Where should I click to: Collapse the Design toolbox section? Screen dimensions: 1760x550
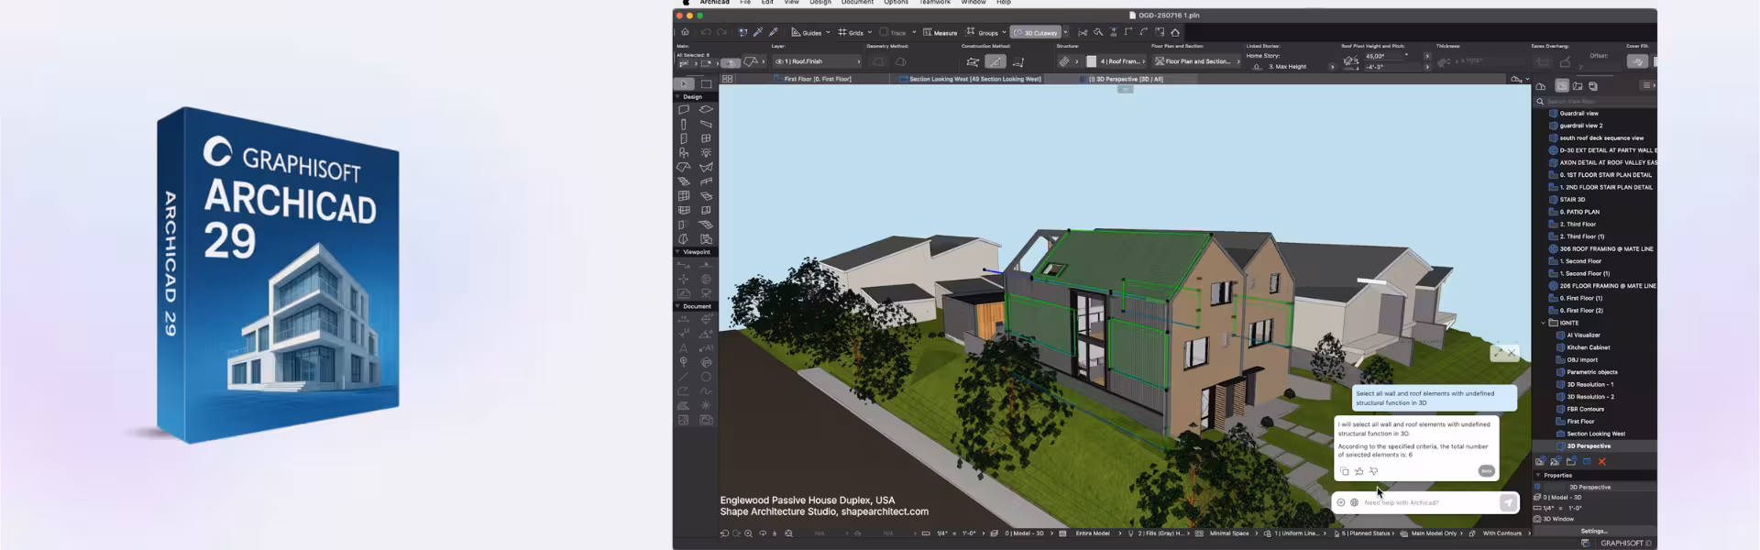click(x=678, y=96)
